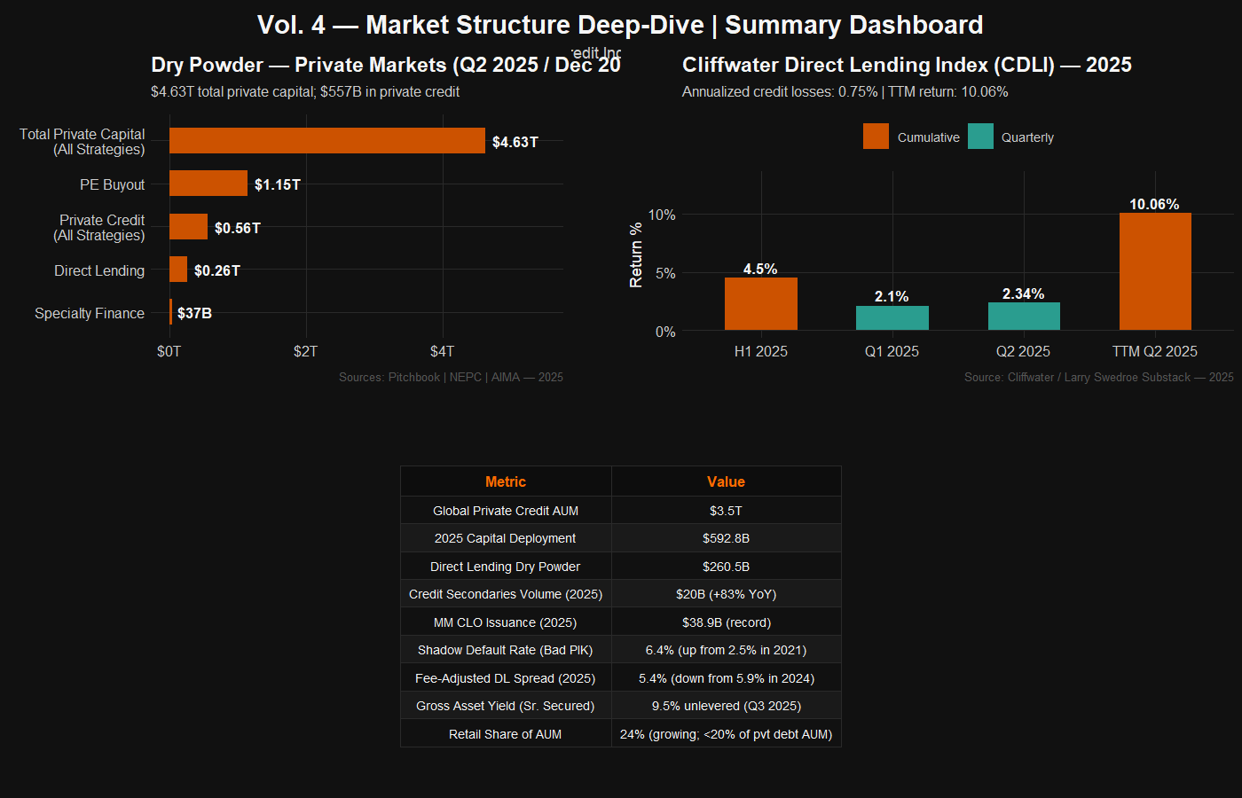Select the Total Private Capital bar
The height and width of the screenshot is (798, 1242).
click(326, 141)
